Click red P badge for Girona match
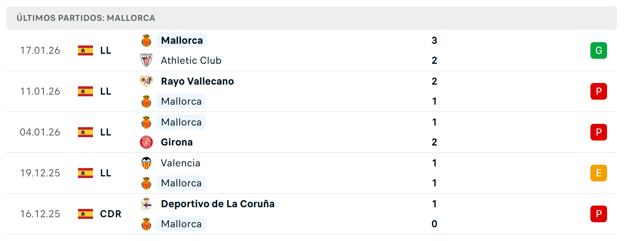 (599, 132)
